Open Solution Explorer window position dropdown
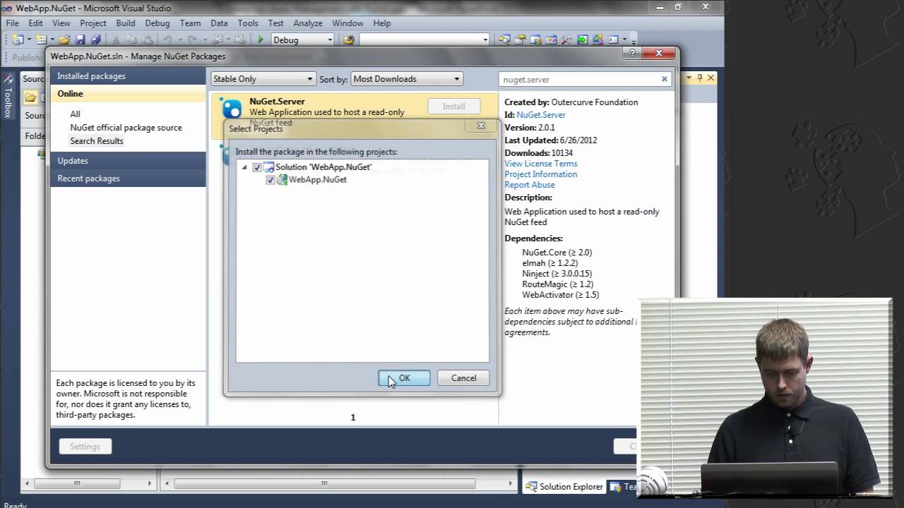 (689, 78)
